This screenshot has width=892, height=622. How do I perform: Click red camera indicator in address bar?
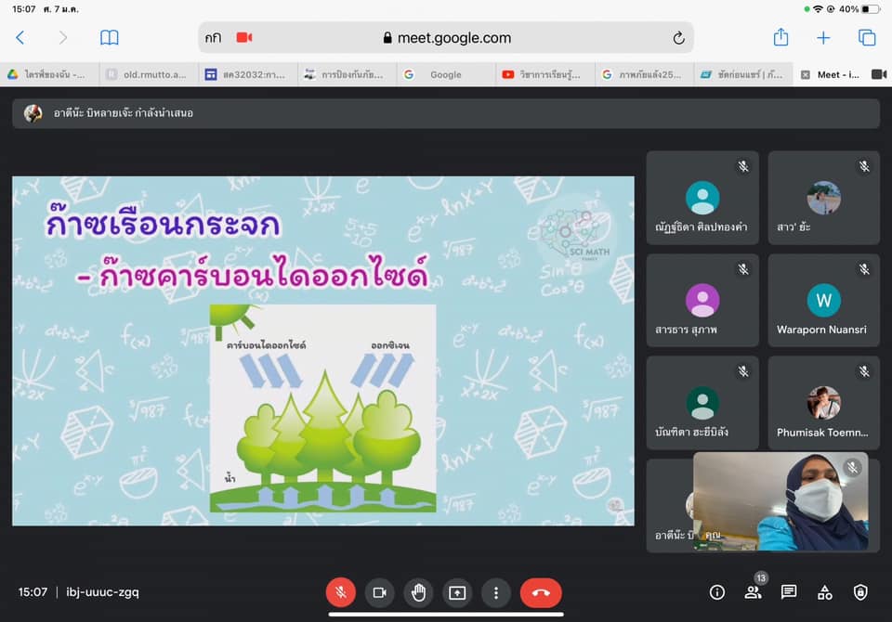(244, 38)
